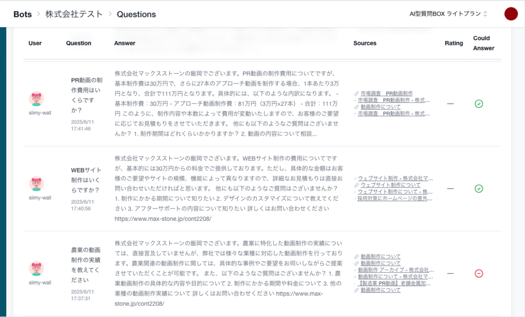The width and height of the screenshot is (525, 317).
Task: Click slimy-wall avatar in the PR動画 row
Action: pyautogui.click(x=36, y=99)
